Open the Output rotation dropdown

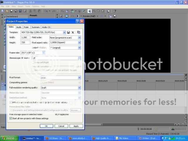[79, 48]
